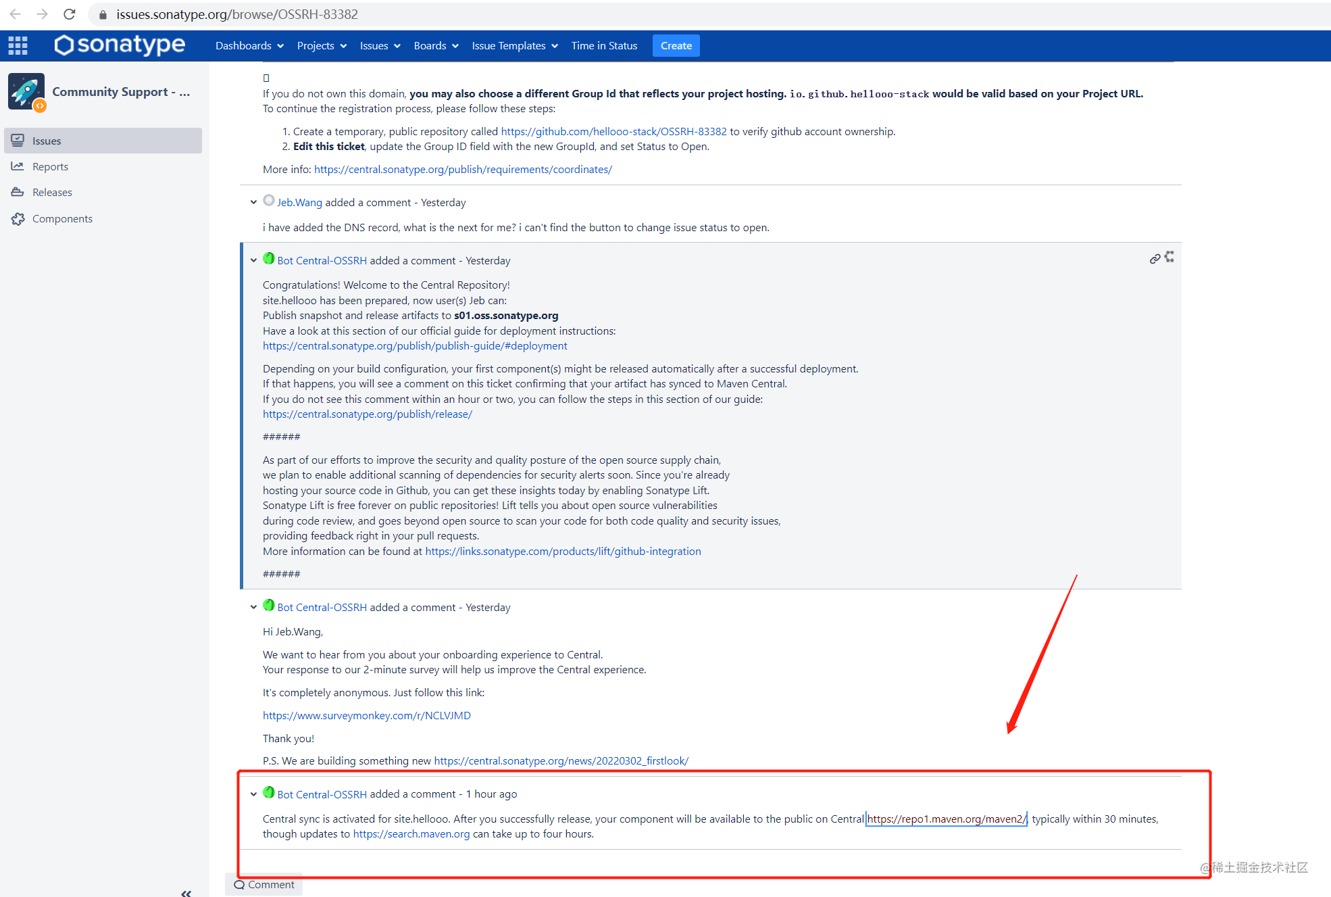Collapse the sidebar with double-chevron icon
1331x897 pixels.
coord(186,893)
